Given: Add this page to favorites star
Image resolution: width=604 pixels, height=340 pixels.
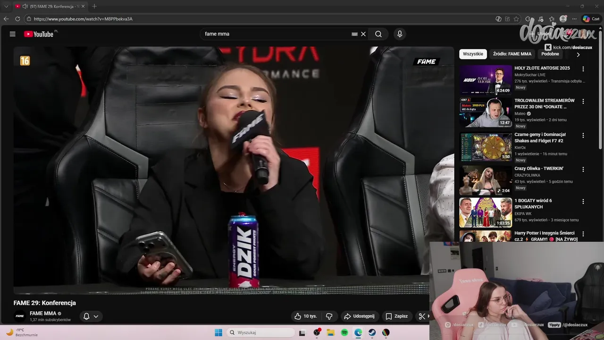Looking at the screenshot, I should point(516,19).
